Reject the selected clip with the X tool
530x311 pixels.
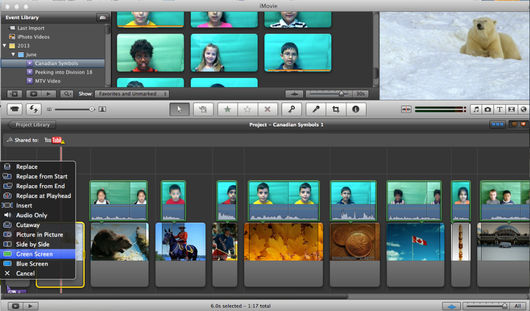click(x=268, y=109)
